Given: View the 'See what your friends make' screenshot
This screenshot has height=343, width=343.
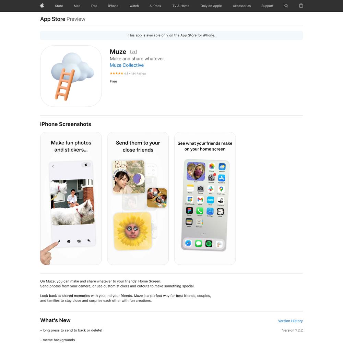Looking at the screenshot, I should tap(205, 198).
